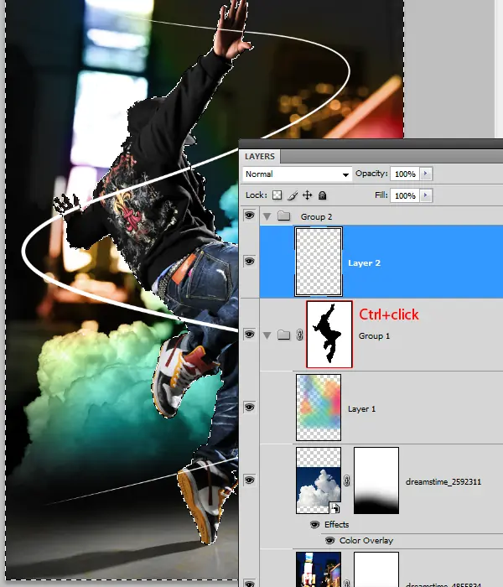This screenshot has height=587, width=503.
Task: Click the Opacity label
Action: tap(371, 174)
